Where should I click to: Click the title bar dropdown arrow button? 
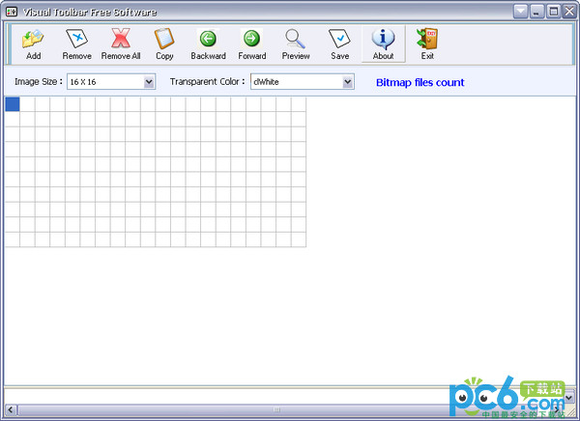pyautogui.click(x=520, y=12)
